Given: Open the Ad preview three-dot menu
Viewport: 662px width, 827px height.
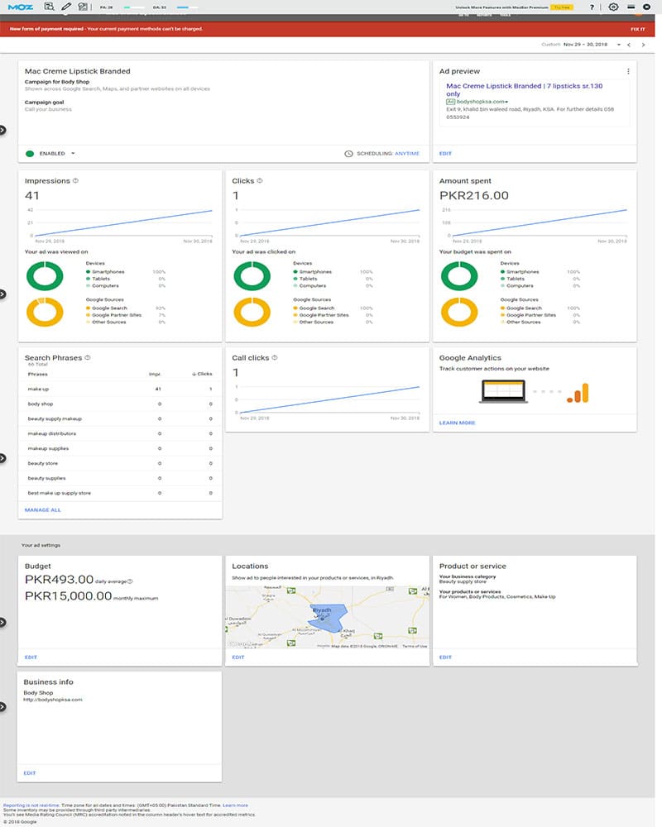Looking at the screenshot, I should [x=628, y=71].
